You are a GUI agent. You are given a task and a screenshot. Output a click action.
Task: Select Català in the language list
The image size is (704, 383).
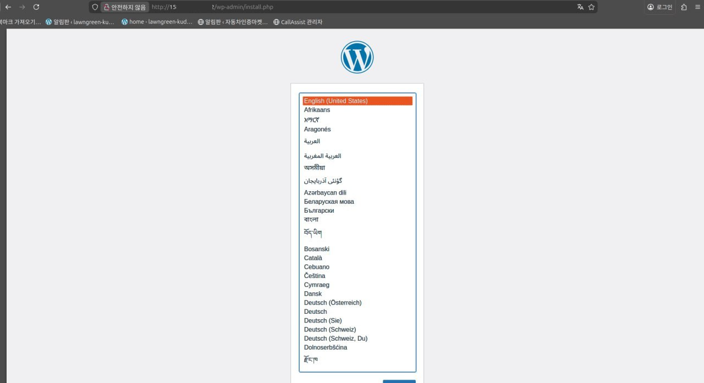coord(313,258)
